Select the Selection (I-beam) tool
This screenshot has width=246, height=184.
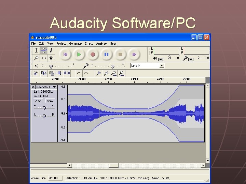point(36,50)
